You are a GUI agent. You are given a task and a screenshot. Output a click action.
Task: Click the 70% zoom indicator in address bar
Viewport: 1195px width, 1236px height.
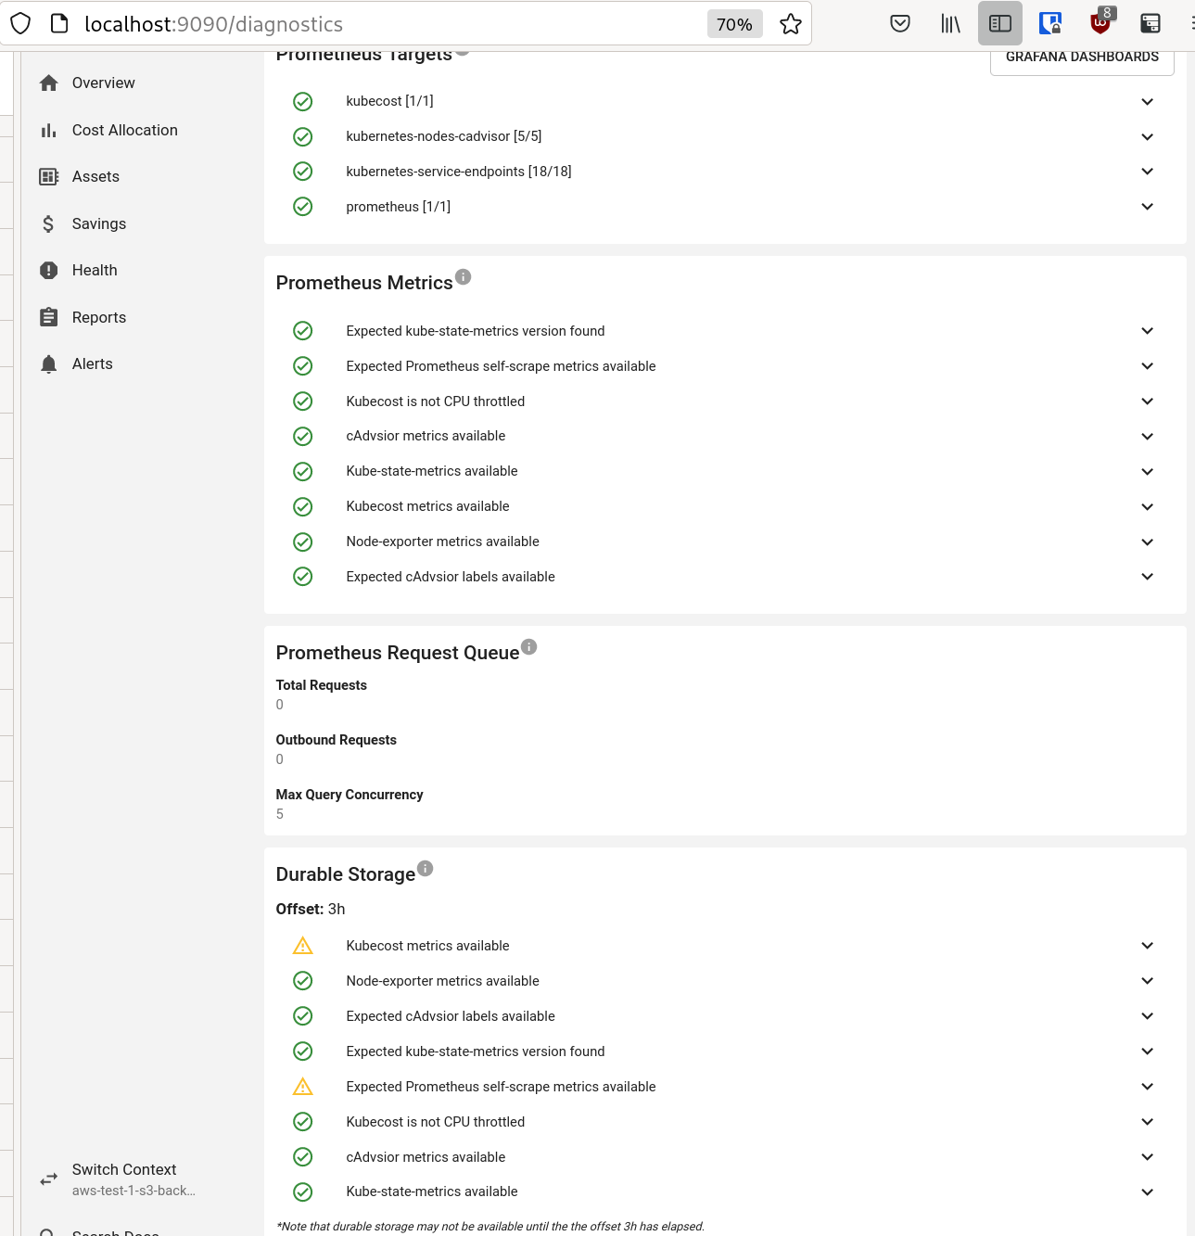tap(734, 24)
